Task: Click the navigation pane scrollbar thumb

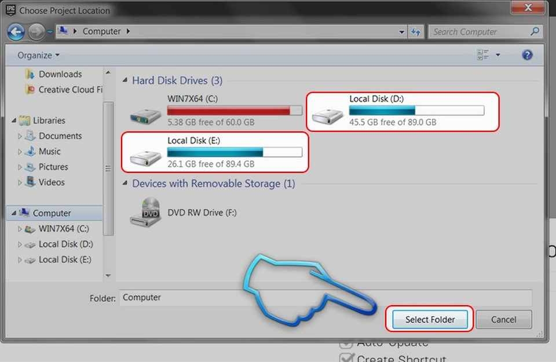Action: pos(108,169)
